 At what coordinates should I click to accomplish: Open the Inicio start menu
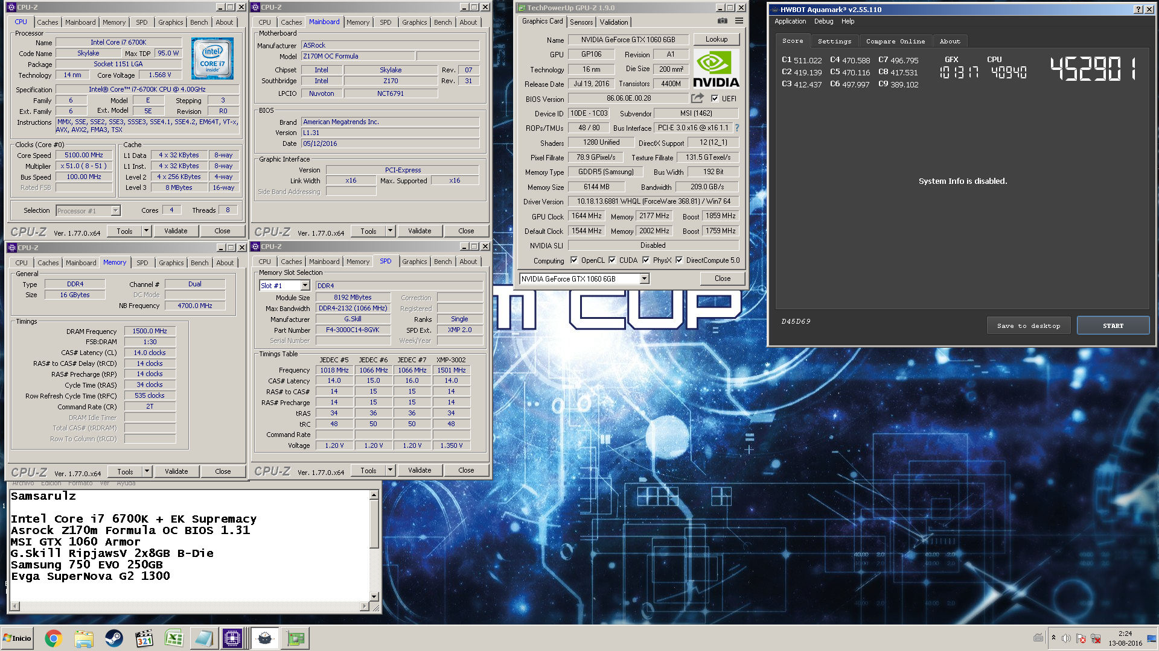coord(18,638)
